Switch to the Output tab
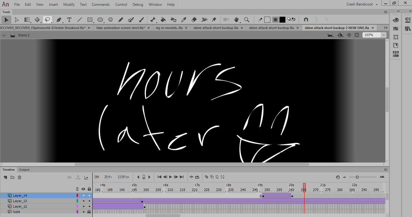Viewport: 412px width, 217px height. pos(24,169)
